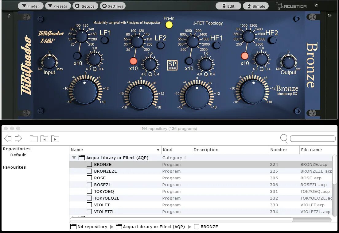Collapse Acqua Library or Effect (AQP) category
339x233 pixels.
(74, 158)
